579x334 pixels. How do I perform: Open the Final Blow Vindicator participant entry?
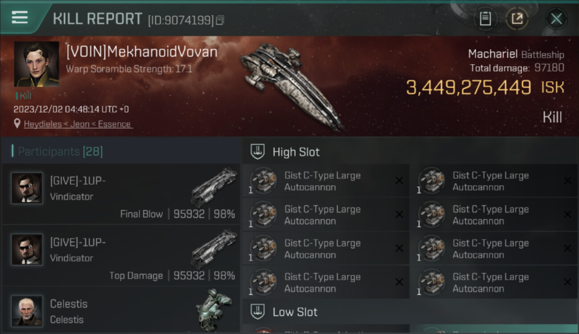pos(121,194)
